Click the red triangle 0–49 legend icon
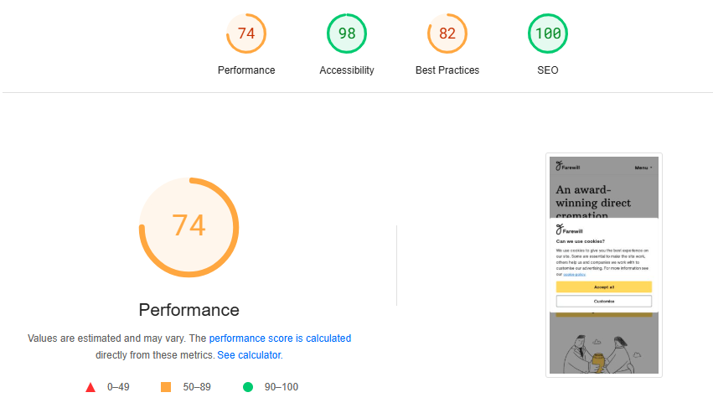 90,387
